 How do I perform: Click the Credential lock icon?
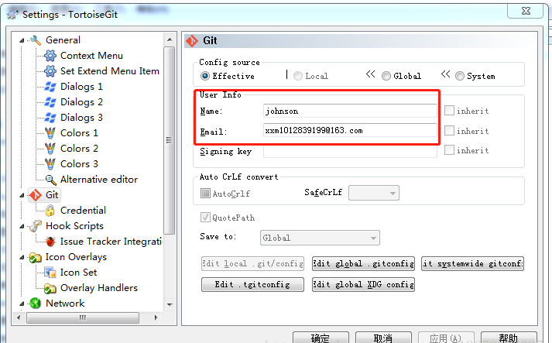(50, 211)
